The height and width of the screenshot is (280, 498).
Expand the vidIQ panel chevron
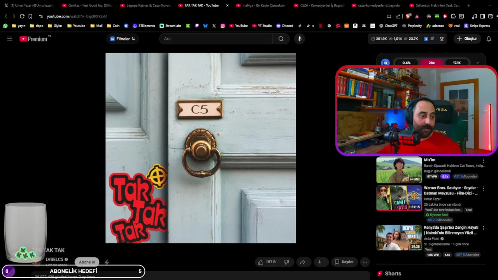(477, 63)
